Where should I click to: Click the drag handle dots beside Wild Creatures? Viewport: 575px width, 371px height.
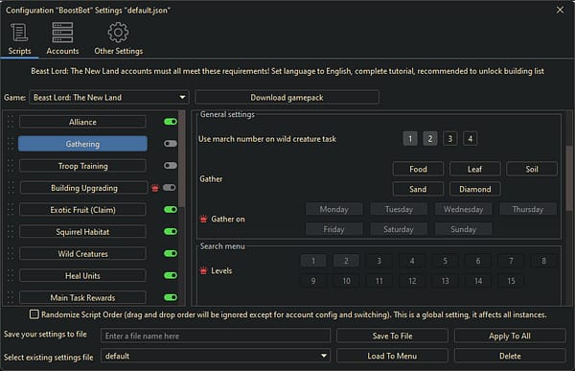[x=11, y=254]
